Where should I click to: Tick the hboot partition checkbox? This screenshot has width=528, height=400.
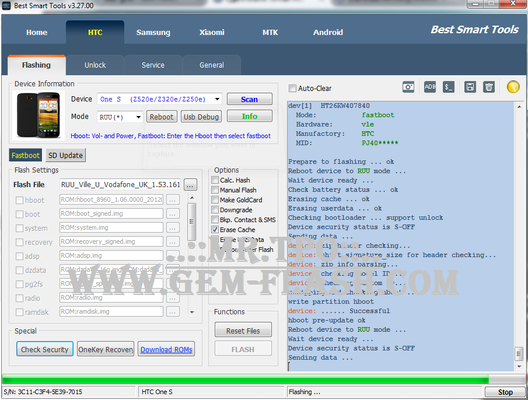click(19, 201)
